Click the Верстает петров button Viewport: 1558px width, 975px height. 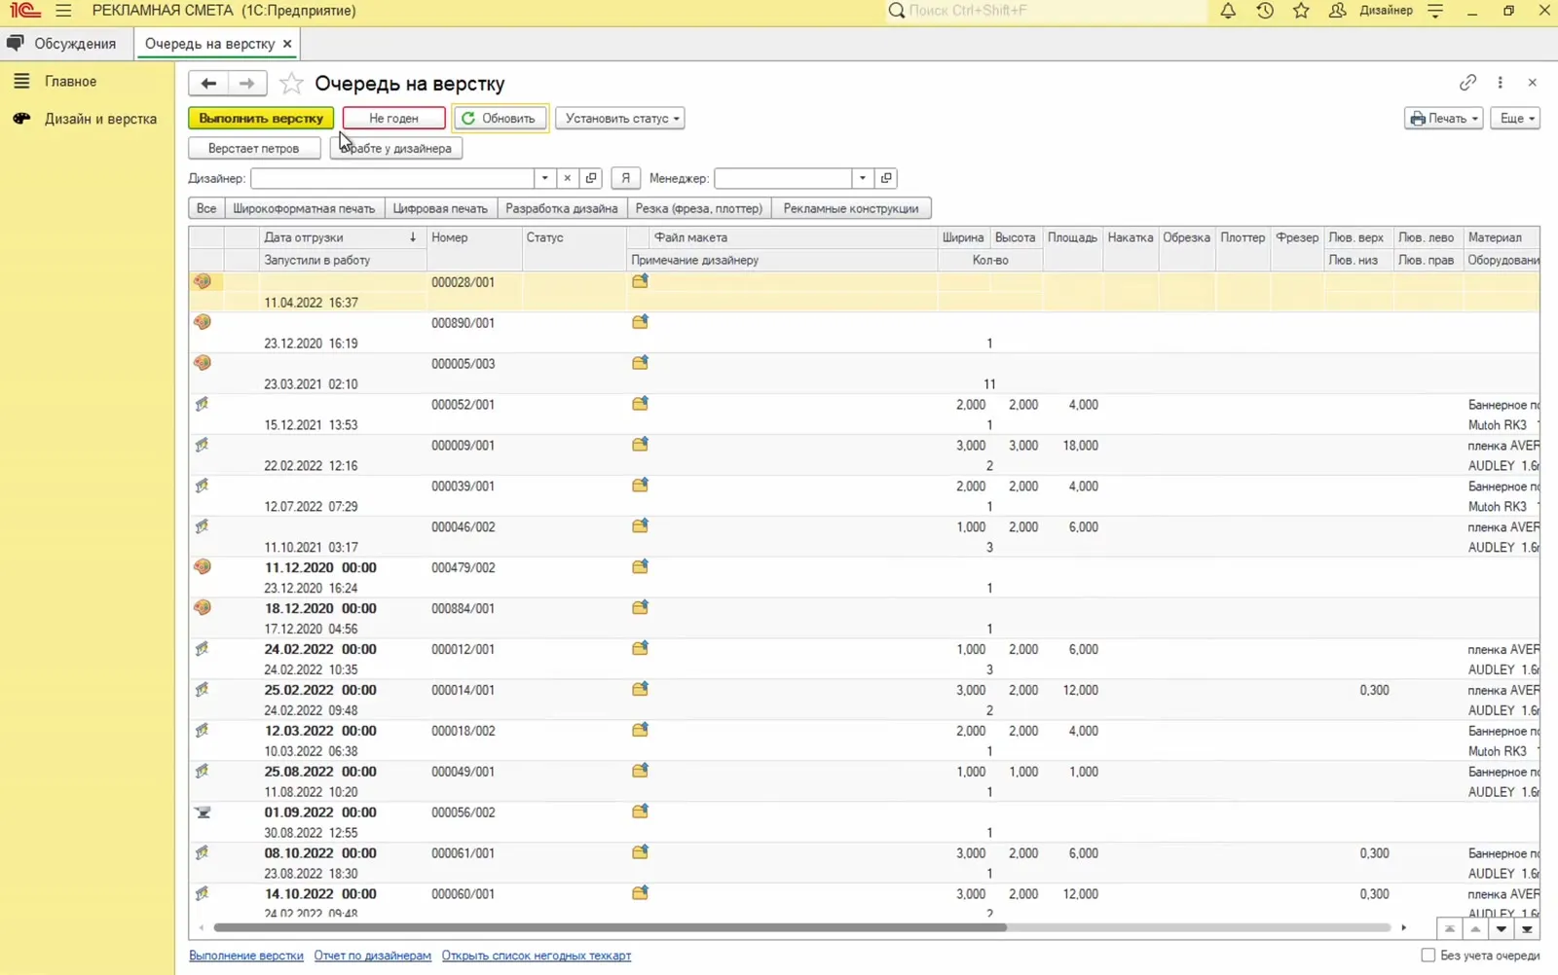point(253,149)
